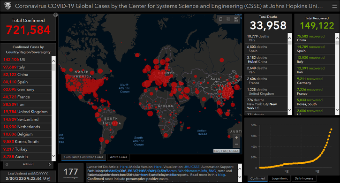340x183 pixels.
Task: Select 14,709 recovered Spain entry
Action: (x=315, y=49)
